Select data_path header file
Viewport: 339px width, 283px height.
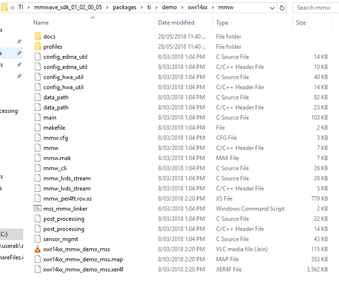tap(181, 107)
